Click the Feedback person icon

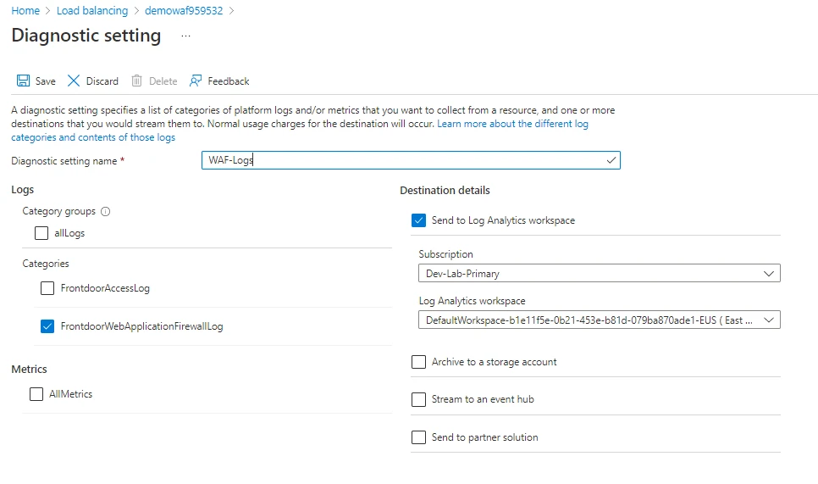pos(196,81)
